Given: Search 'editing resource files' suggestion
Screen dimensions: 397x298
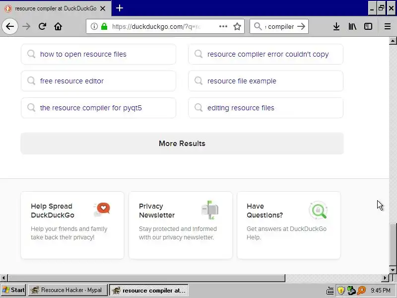Looking at the screenshot, I should (x=265, y=108).
